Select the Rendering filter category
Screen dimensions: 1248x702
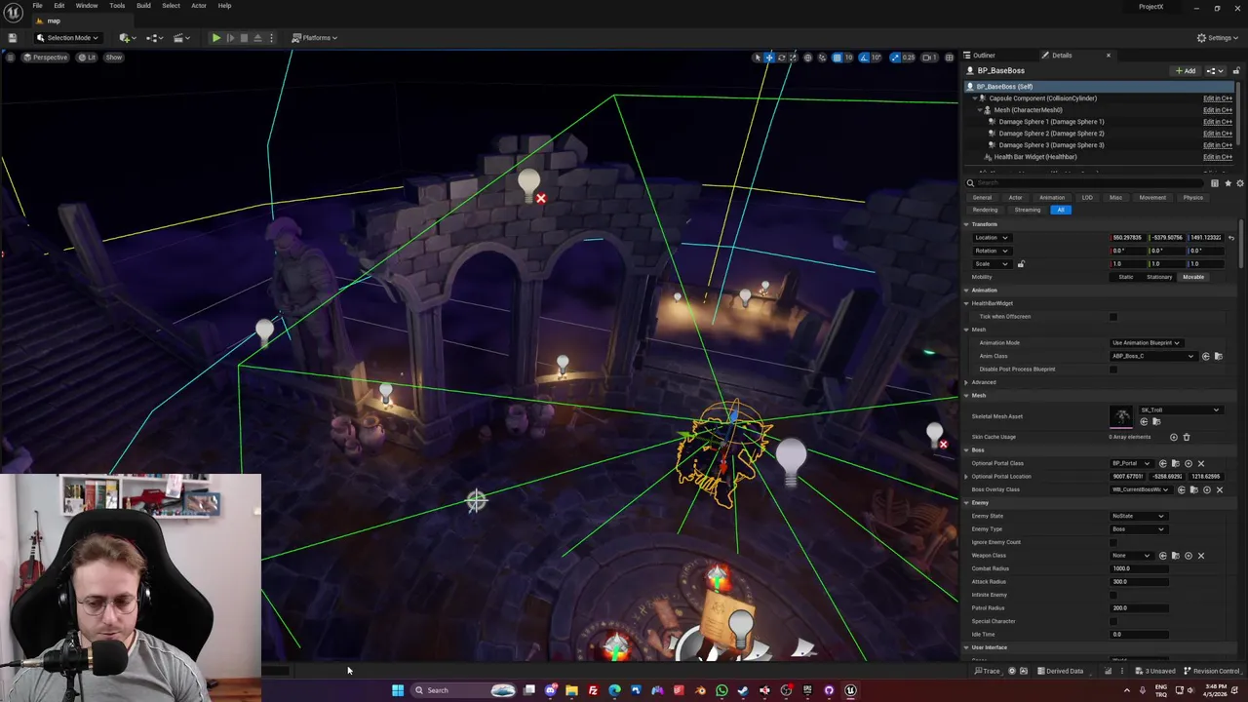pyautogui.click(x=985, y=210)
